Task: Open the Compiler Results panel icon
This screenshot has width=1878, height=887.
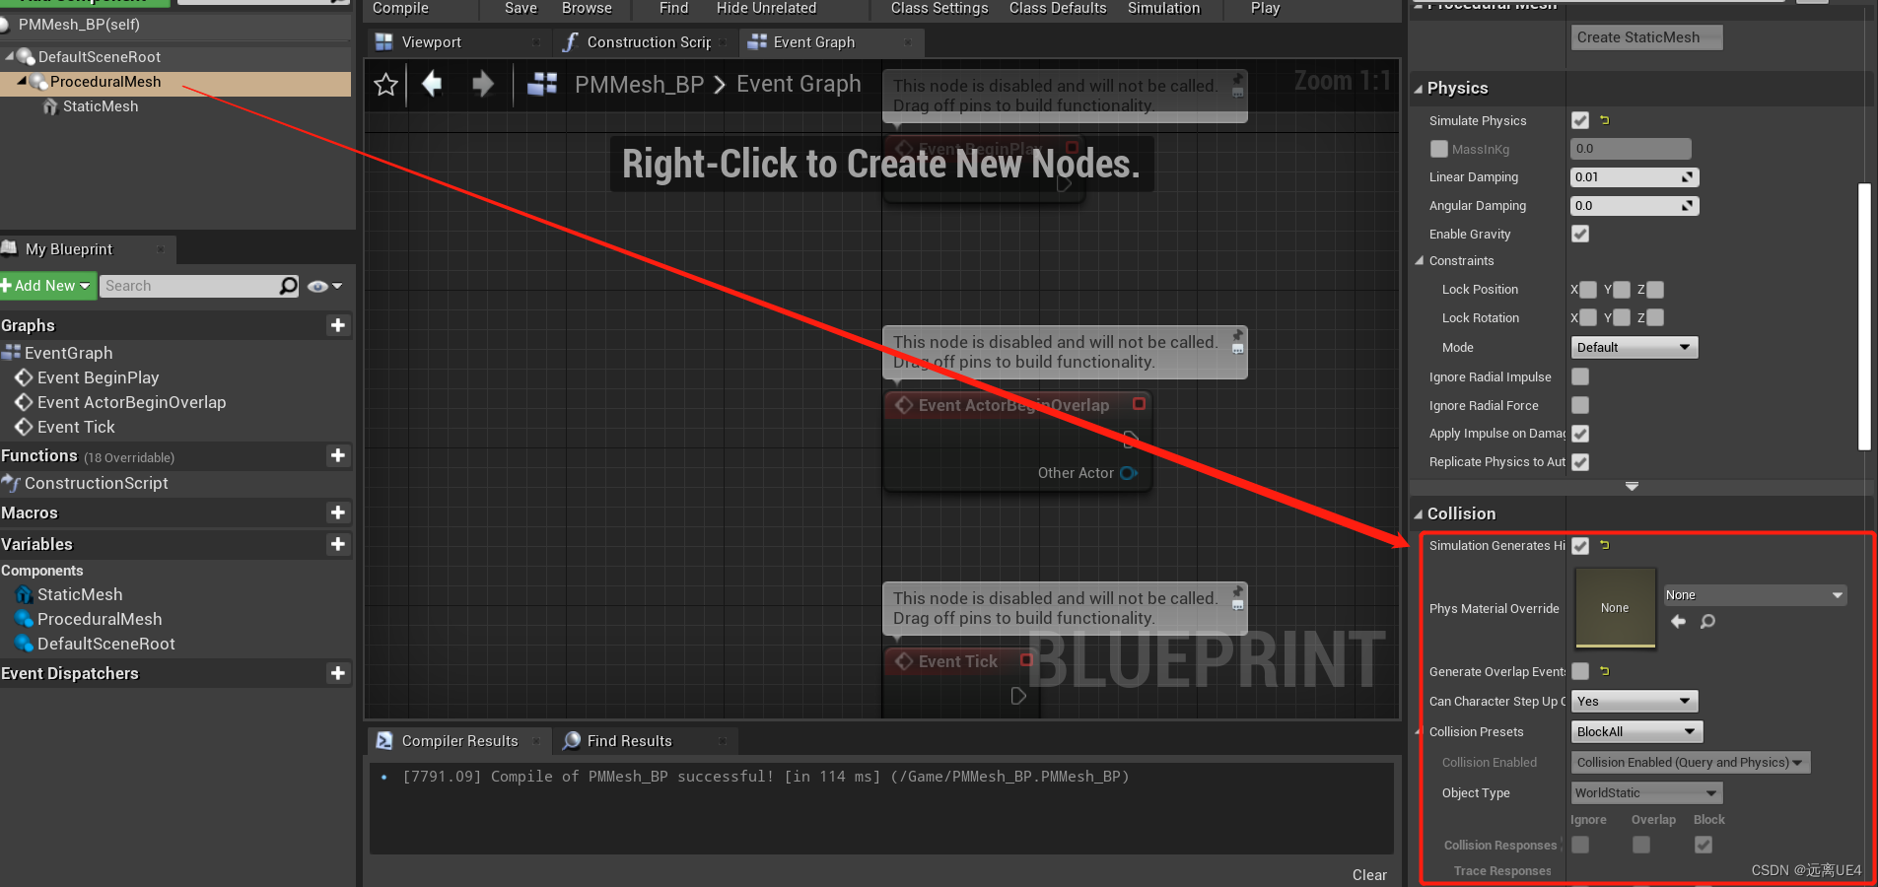Action: 384,740
